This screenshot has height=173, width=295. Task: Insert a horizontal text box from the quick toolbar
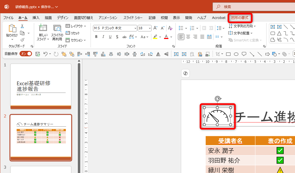[x=176, y=54]
